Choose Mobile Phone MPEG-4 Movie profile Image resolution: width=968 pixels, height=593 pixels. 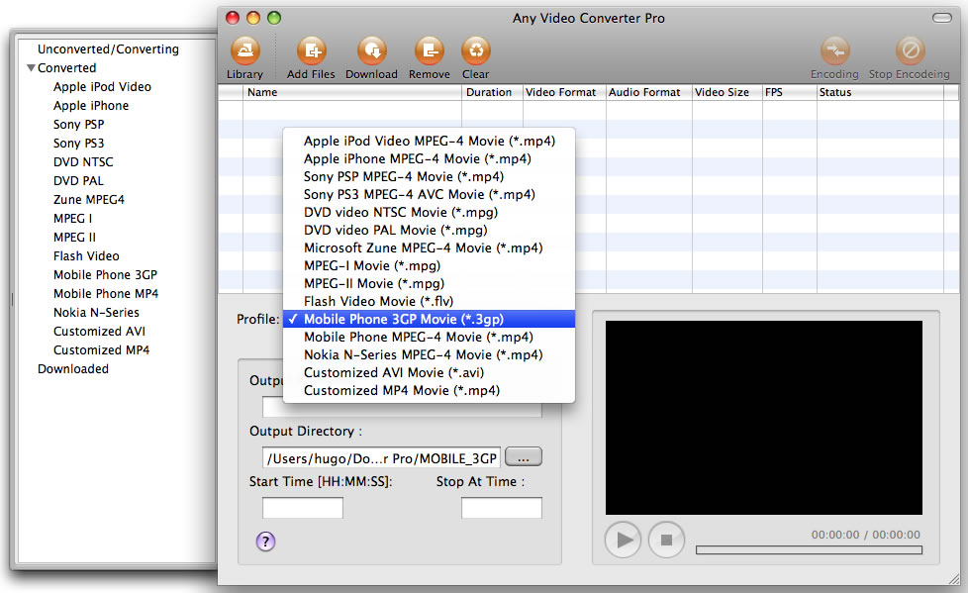pos(429,338)
